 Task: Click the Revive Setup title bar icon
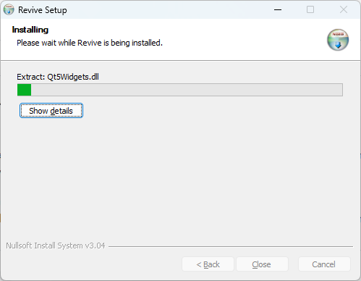pos(9,9)
